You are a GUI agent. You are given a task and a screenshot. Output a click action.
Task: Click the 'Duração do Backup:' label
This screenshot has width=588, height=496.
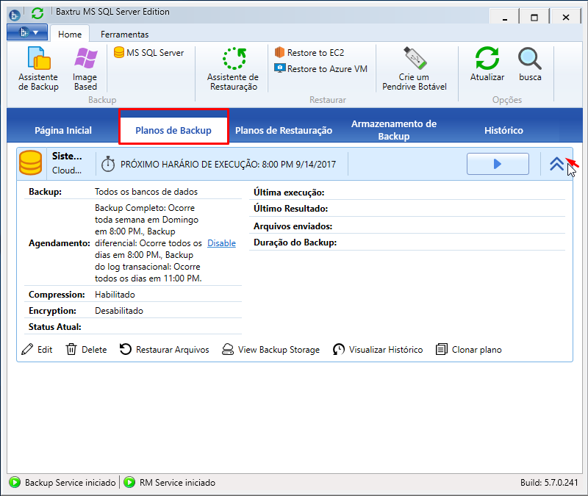point(295,242)
